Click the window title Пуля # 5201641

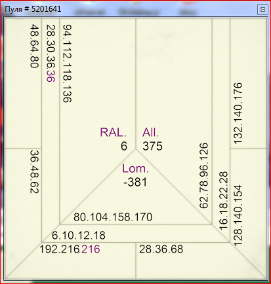33,9
